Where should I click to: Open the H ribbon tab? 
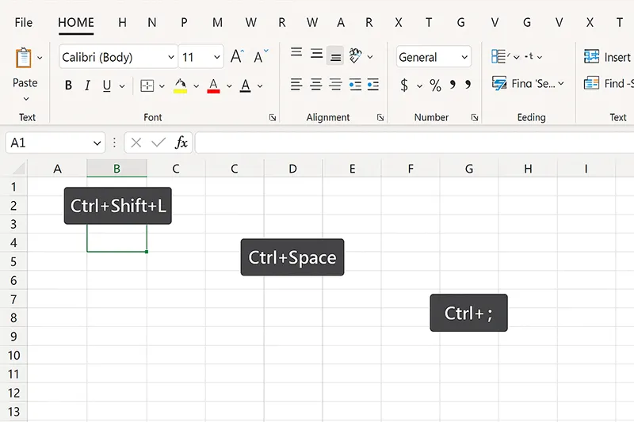[x=122, y=23]
